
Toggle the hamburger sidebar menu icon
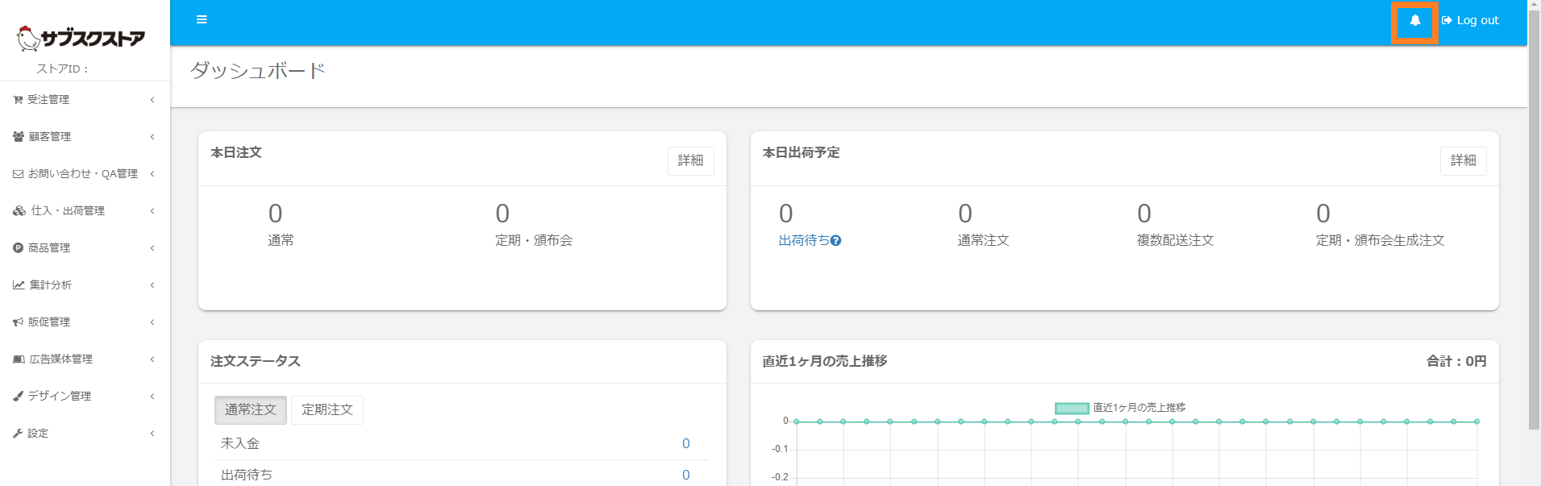pyautogui.click(x=202, y=19)
